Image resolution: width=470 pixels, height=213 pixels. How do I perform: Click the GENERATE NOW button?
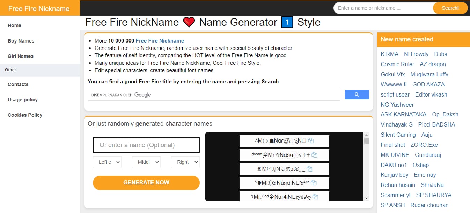point(146,183)
